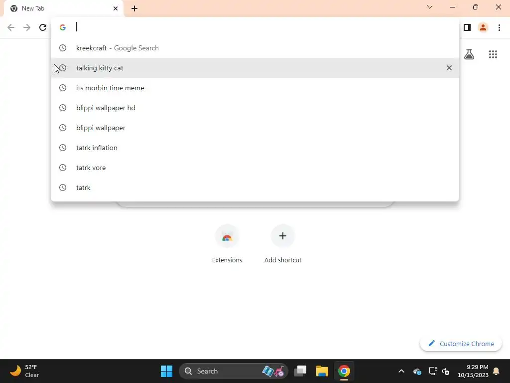
Task: Open File Explorer from the taskbar
Action: [x=322, y=371]
